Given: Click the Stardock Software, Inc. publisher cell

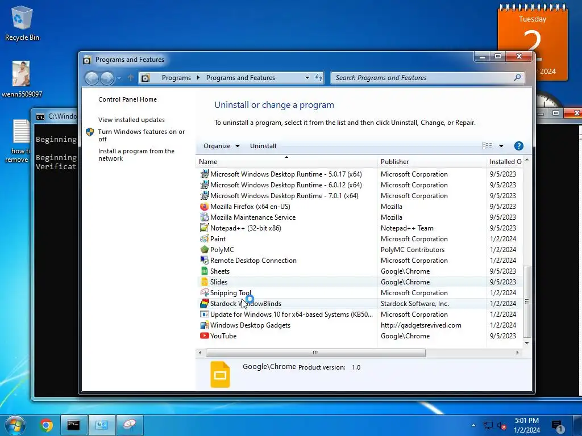Looking at the screenshot, I should [x=414, y=303].
